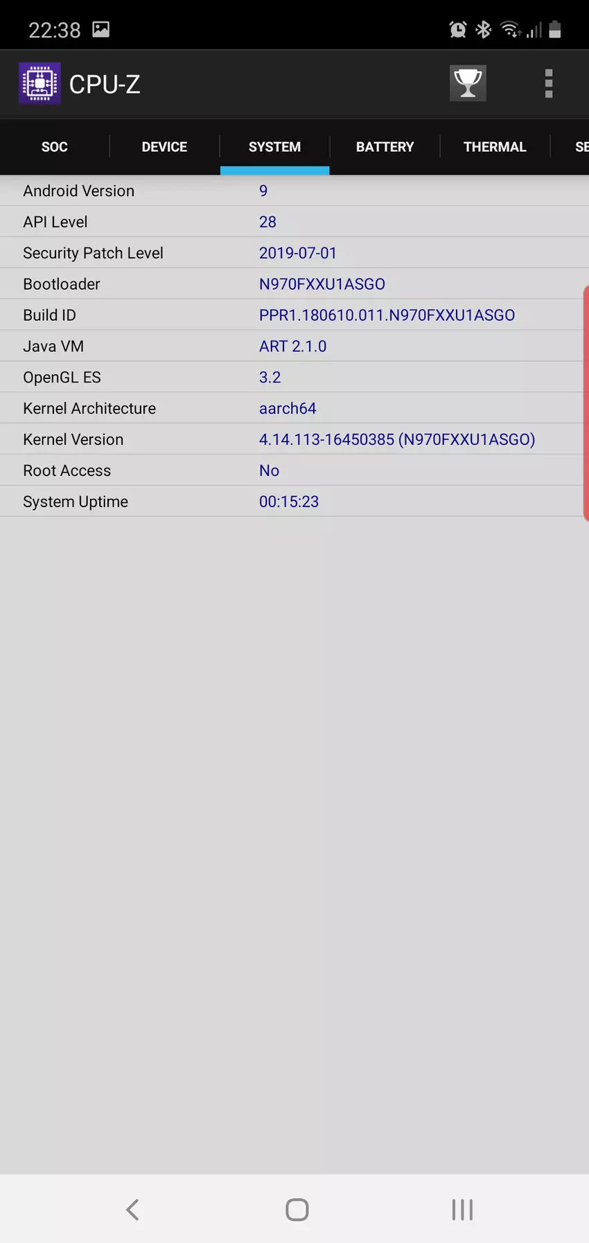Image resolution: width=589 pixels, height=1243 pixels.
Task: Switch to the SOC tab
Action: coord(55,147)
